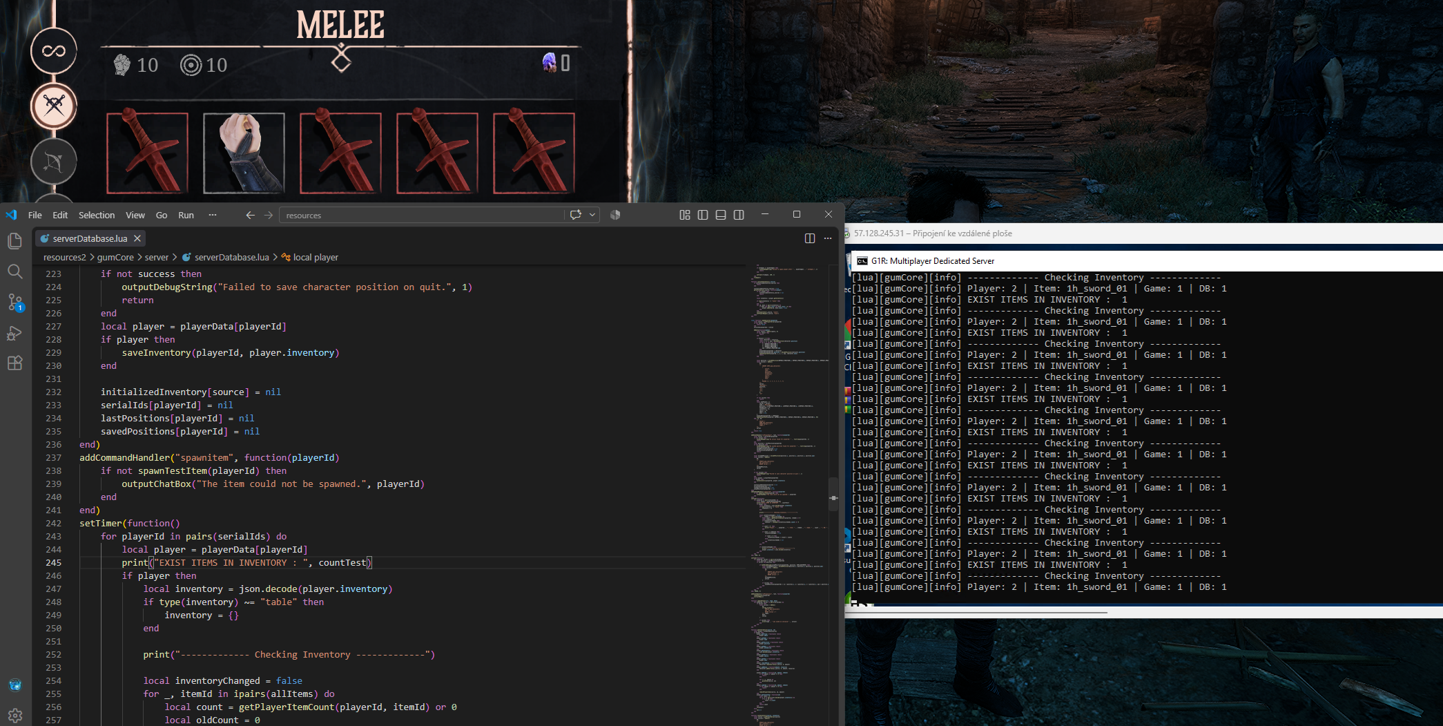Select the crossed-swords melee category icon

tap(54, 106)
